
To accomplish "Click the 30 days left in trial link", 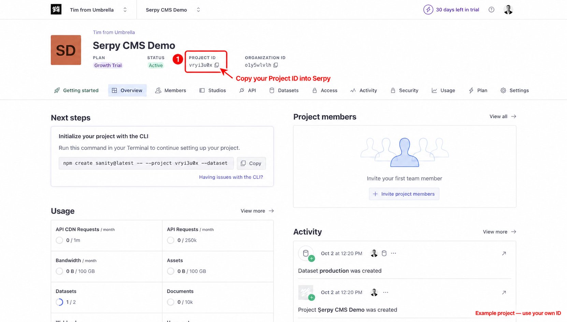I will tap(457, 10).
